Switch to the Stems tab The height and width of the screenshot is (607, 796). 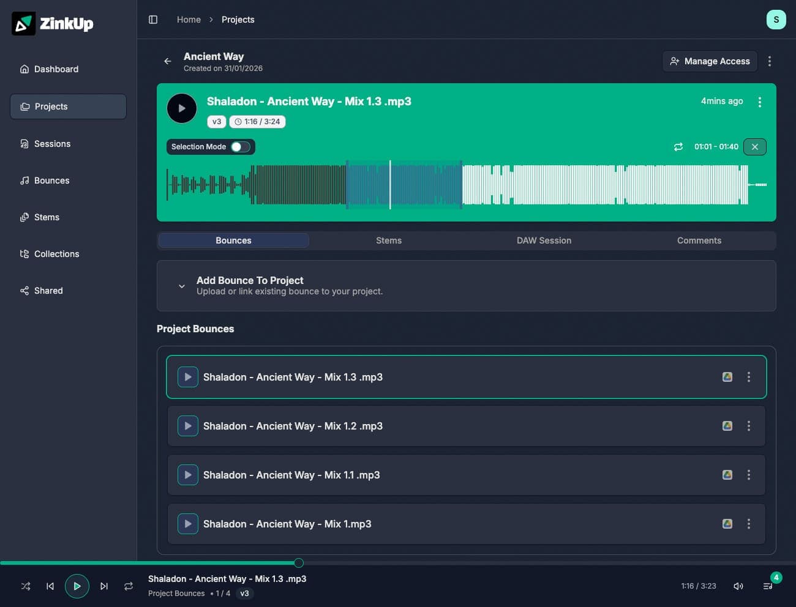pyautogui.click(x=389, y=240)
